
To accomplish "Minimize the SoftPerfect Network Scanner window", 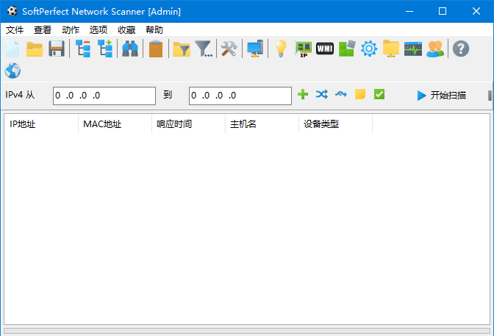I will click(409, 11).
